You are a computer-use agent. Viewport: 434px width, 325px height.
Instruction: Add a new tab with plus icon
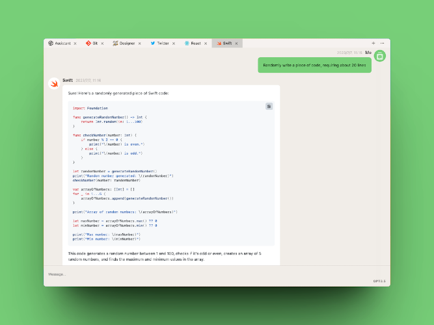pos(373,43)
